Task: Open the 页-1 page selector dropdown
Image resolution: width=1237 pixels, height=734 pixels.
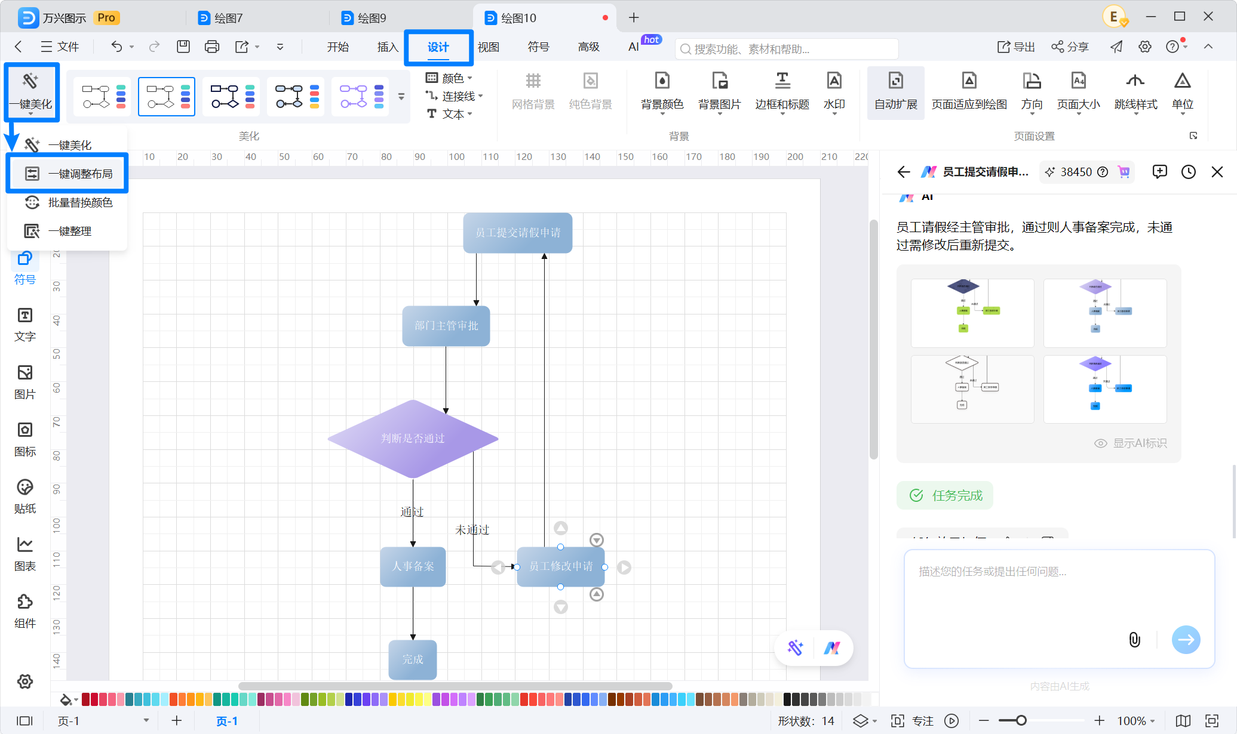Action: pos(103,721)
